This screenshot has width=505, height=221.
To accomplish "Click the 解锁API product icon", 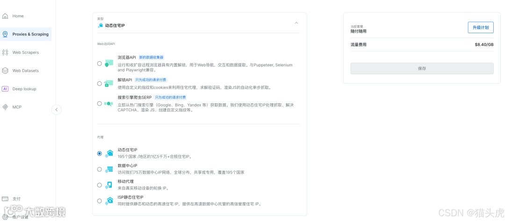I will [109, 84].
